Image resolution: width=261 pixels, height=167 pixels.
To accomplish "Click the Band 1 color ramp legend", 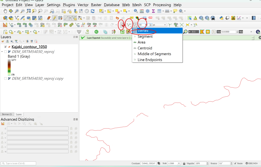I will coord(9,67).
